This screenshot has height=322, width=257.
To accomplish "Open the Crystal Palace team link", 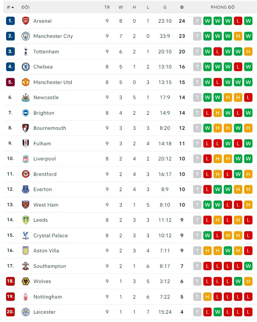I will click(x=51, y=235).
